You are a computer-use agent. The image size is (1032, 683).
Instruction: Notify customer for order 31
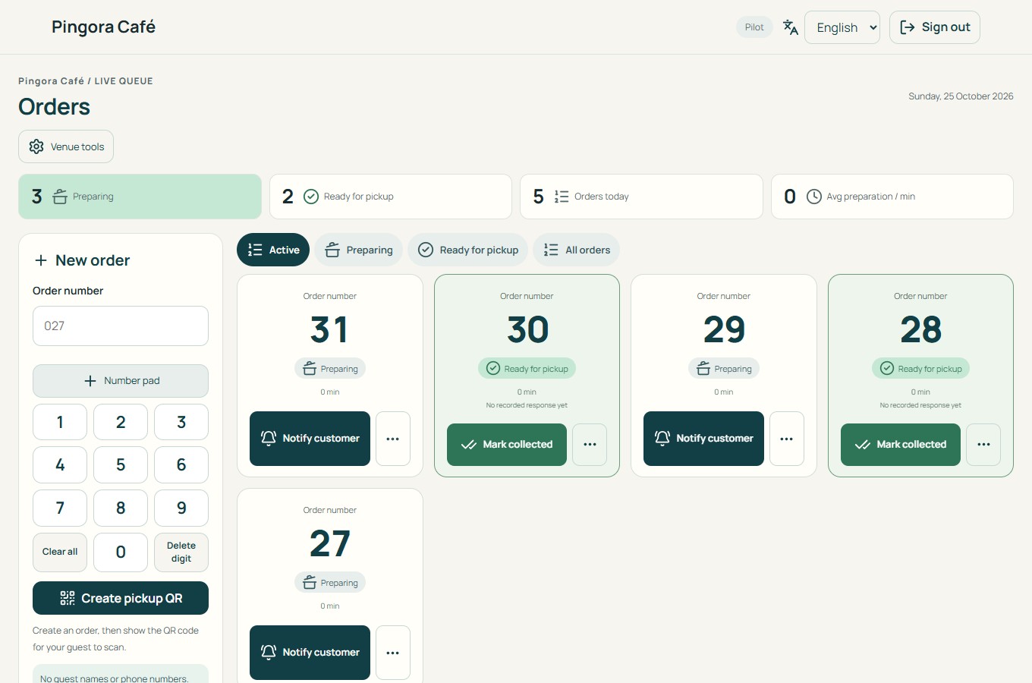(310, 439)
